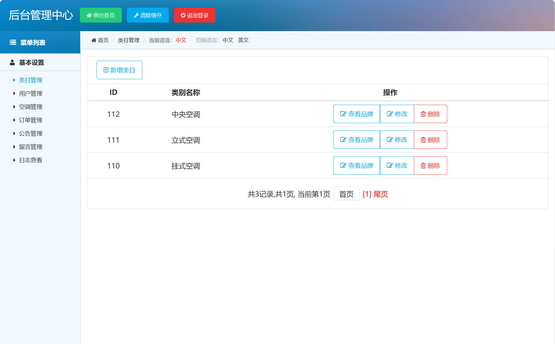Click the 新增类目 button
Viewport: 555px width, 344px height.
click(x=119, y=70)
